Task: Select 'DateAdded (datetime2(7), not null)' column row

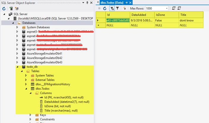Action: [x=67, y=102]
